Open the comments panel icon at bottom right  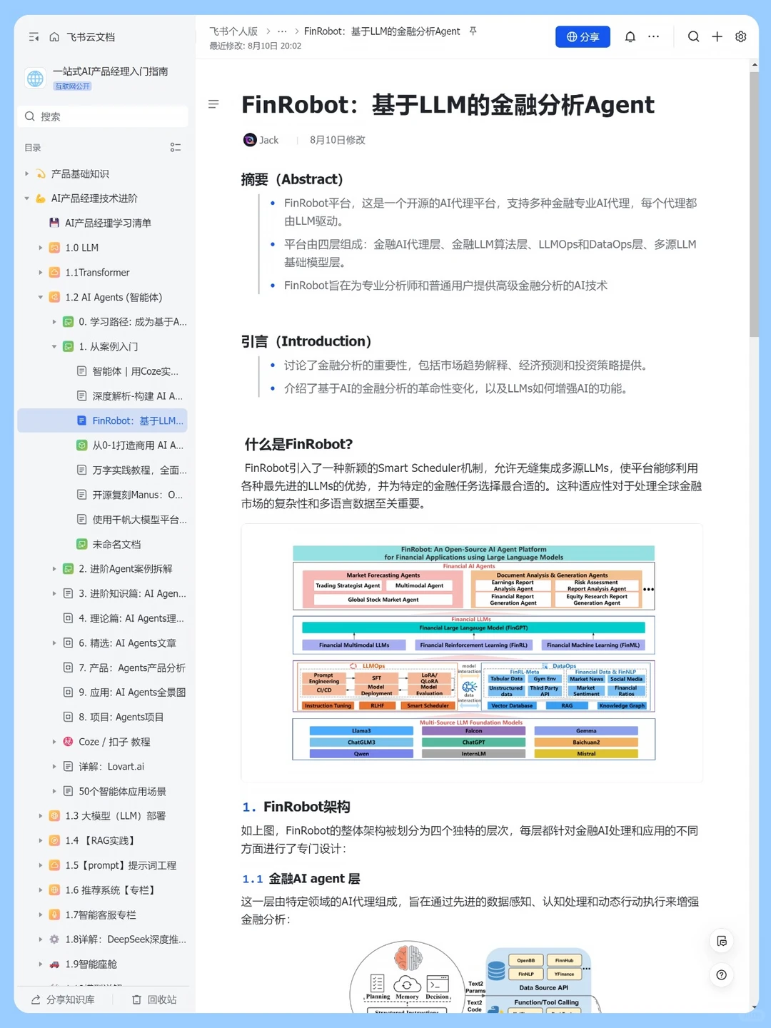(x=722, y=941)
